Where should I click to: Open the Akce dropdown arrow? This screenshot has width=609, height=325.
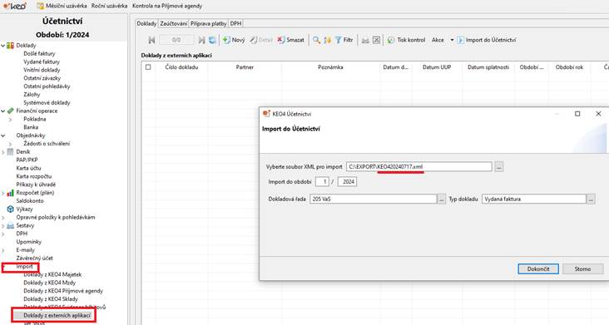coord(452,40)
